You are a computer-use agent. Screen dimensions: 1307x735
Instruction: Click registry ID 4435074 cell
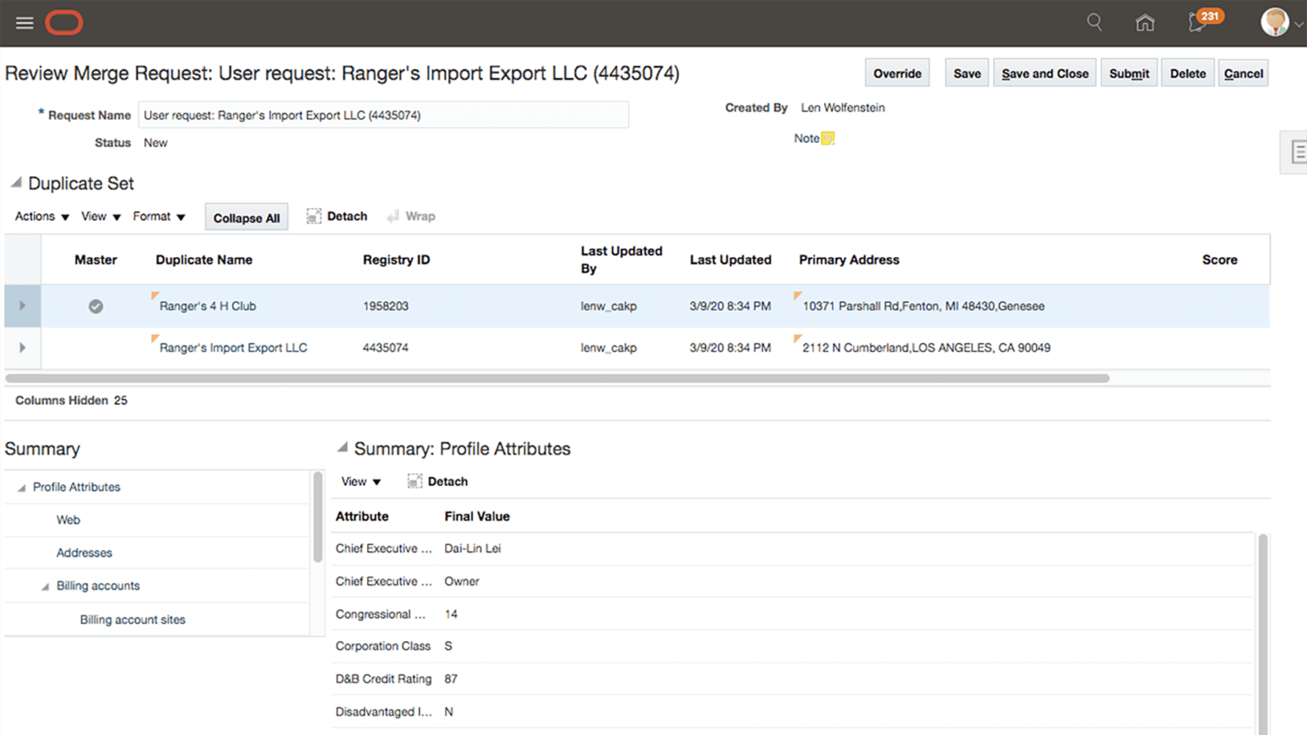click(386, 348)
